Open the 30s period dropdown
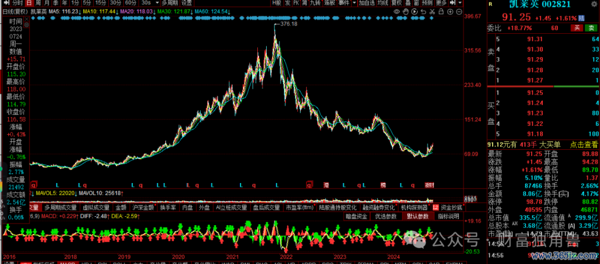The height and width of the screenshot is (264, 600). [x=157, y=3]
